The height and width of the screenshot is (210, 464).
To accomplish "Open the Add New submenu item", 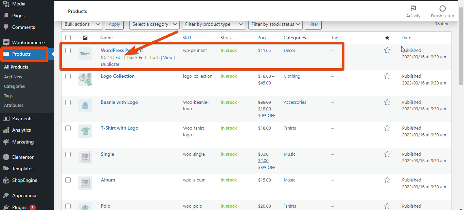I will click(13, 77).
